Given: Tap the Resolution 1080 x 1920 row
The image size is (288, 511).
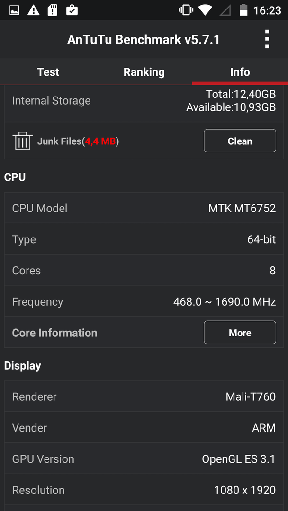Looking at the screenshot, I should tap(144, 490).
